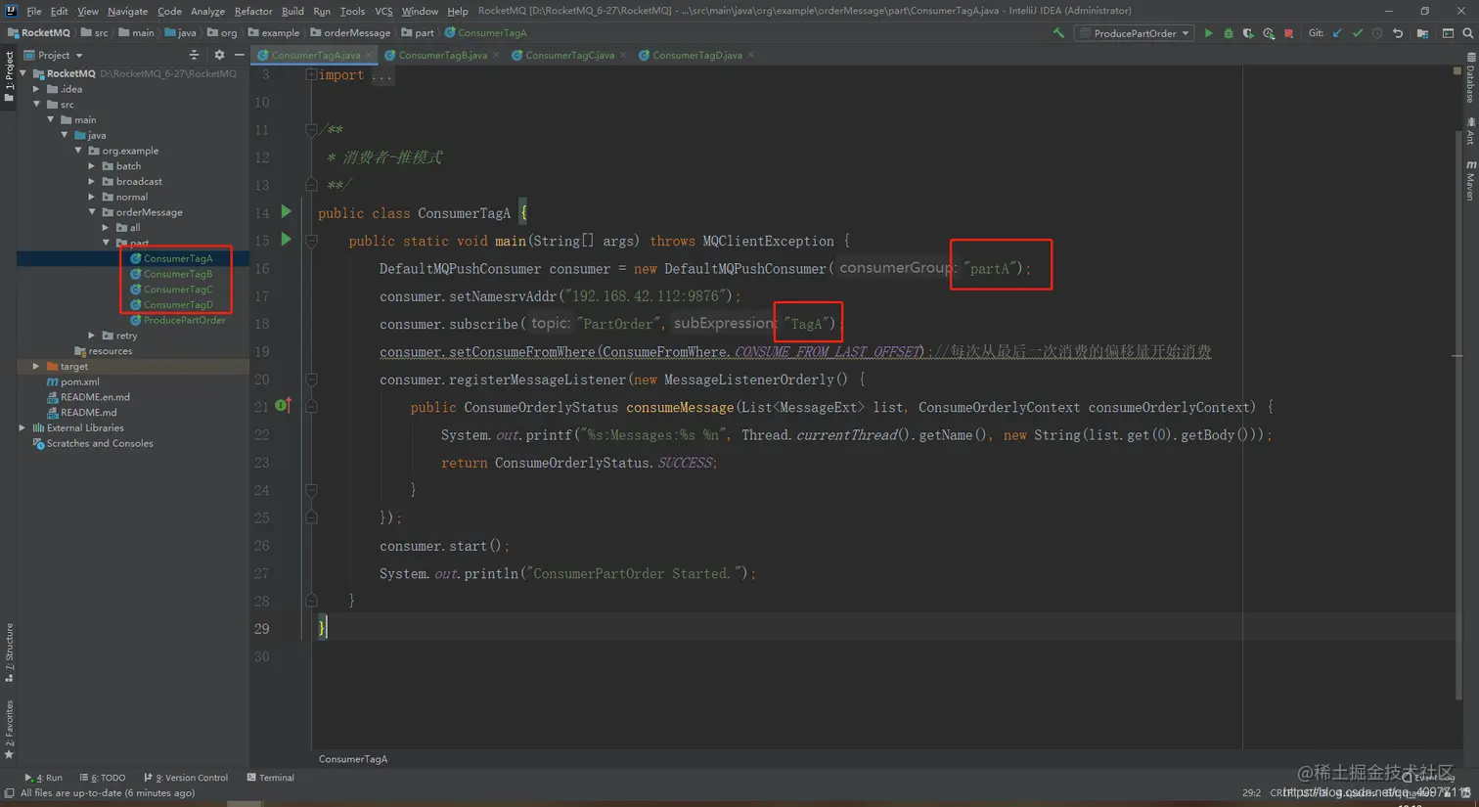This screenshot has width=1479, height=807.
Task: Click the 29:2 caret position indicator
Action: (1251, 793)
